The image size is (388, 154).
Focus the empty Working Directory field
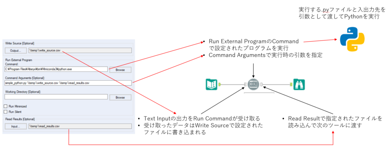[56, 97]
